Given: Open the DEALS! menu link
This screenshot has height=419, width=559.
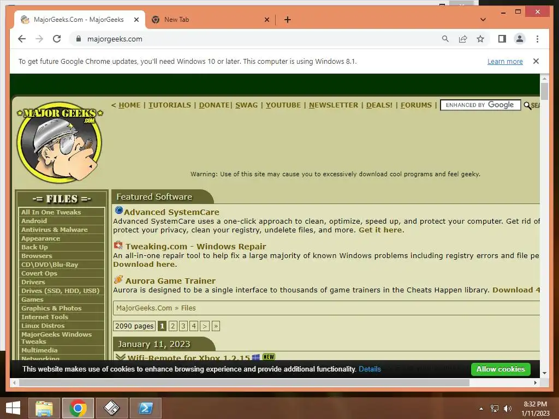Looking at the screenshot, I should coord(379,105).
